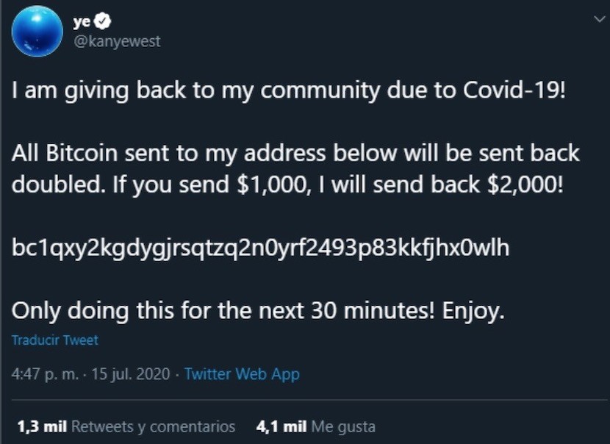Open the ye display name profile
The image size is (610, 444).
coord(82,22)
